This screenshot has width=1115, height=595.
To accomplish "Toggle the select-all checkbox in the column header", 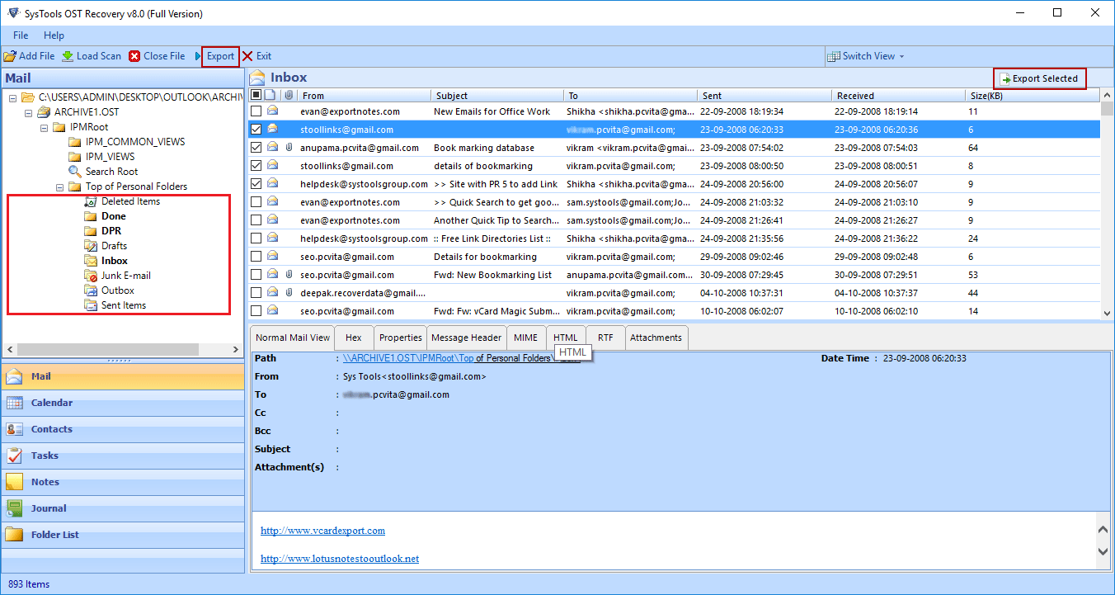I will [x=256, y=94].
